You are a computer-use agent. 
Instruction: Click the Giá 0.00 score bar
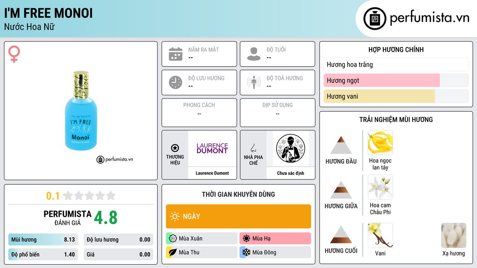click(x=118, y=255)
